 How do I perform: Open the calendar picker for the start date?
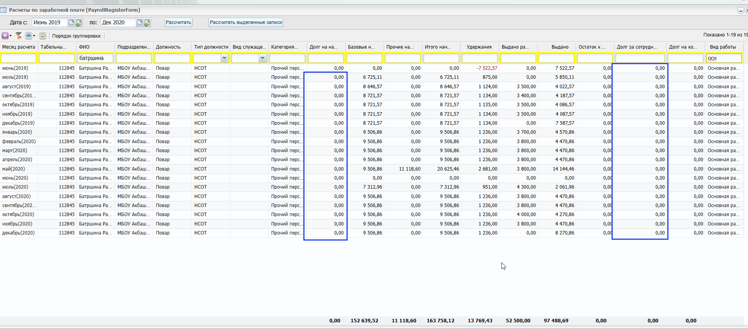pyautogui.click(x=71, y=22)
